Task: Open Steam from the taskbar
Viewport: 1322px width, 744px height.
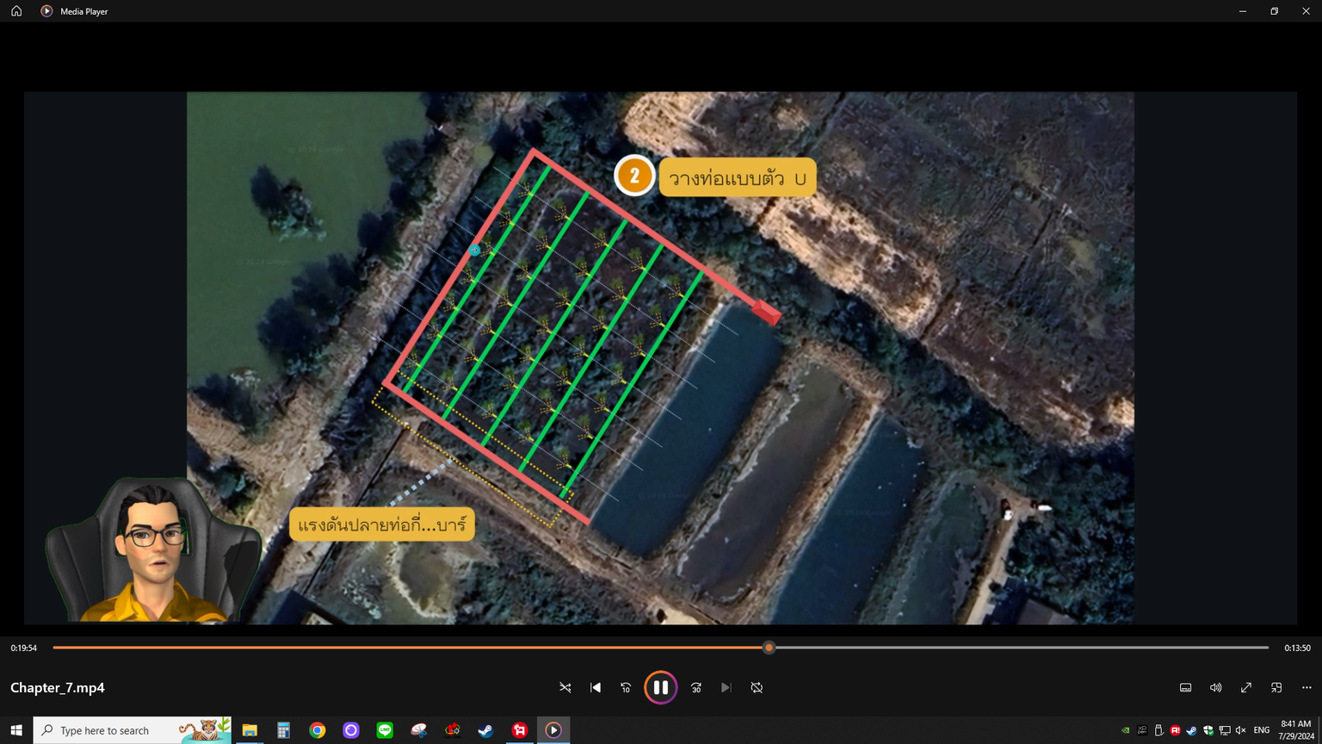Action: [485, 730]
